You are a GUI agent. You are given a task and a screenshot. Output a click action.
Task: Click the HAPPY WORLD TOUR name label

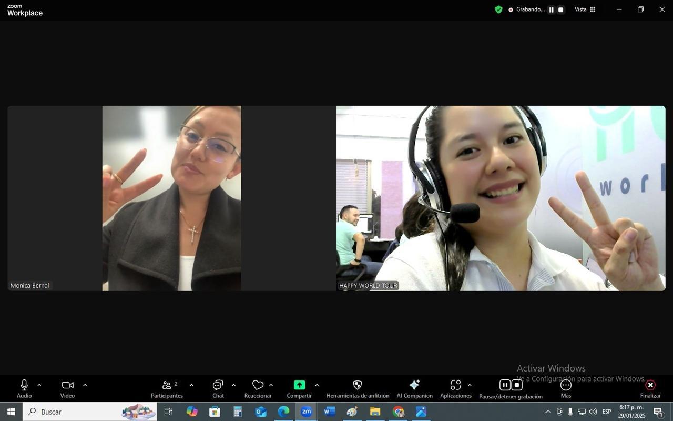[x=368, y=286]
